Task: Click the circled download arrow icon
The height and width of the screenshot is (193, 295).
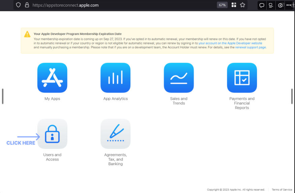Action: point(280,5)
